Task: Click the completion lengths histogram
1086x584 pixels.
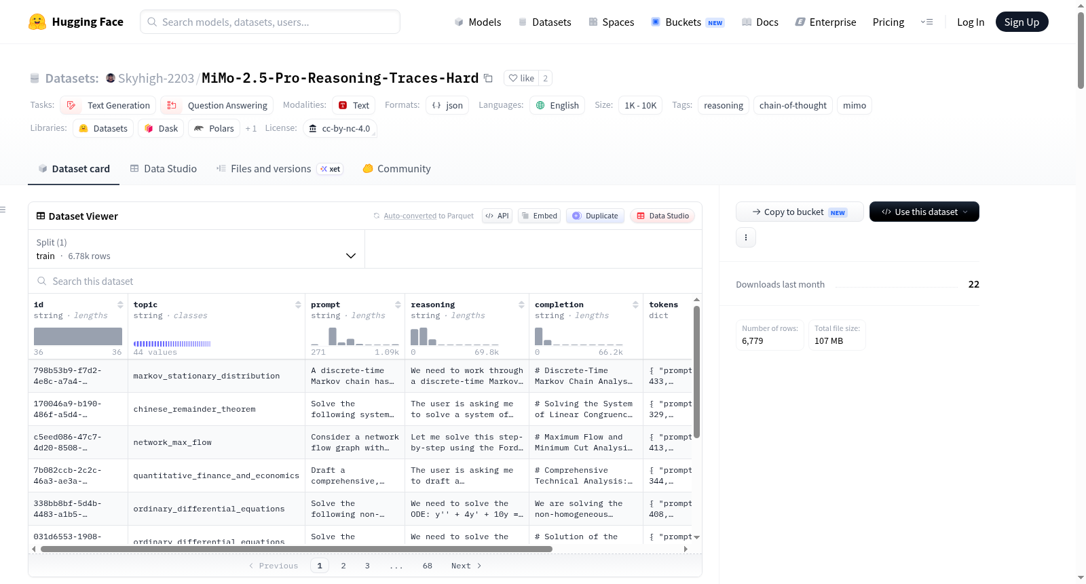Action: (579, 336)
